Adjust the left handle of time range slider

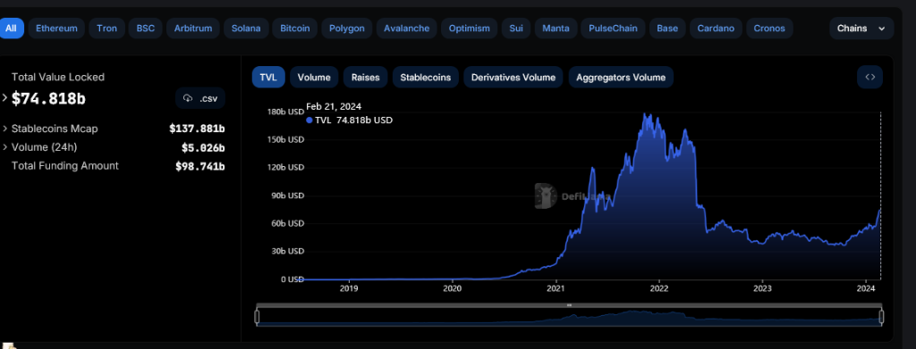257,316
